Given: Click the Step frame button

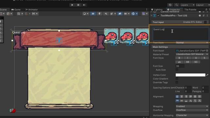Looking at the screenshot, I should (x=84, y=5).
